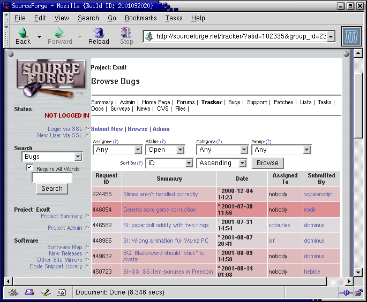Click the URL address field
Viewport: 367px width, 302px height.
tap(241, 36)
